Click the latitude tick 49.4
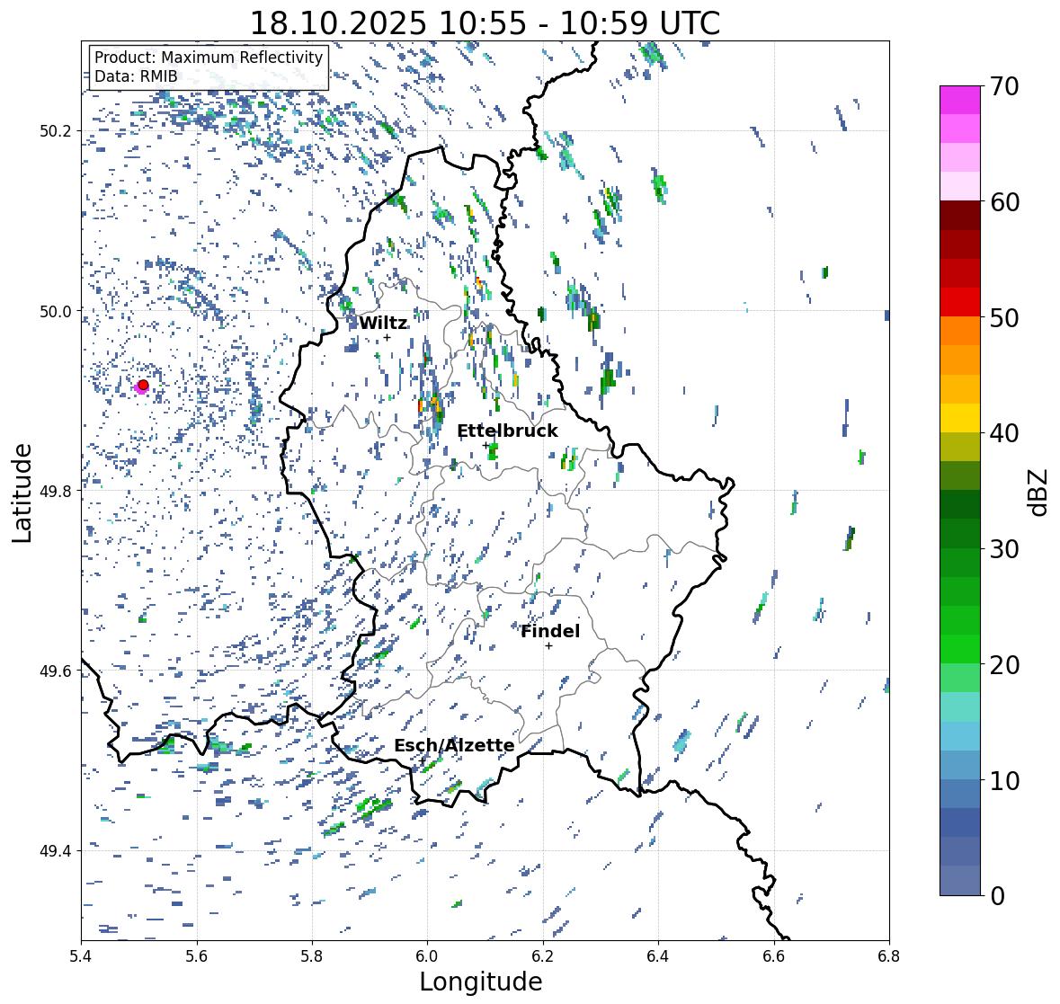The height and width of the screenshot is (1004, 1060). [x=56, y=850]
